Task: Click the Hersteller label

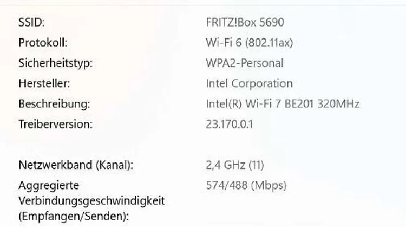Action: click(44, 83)
